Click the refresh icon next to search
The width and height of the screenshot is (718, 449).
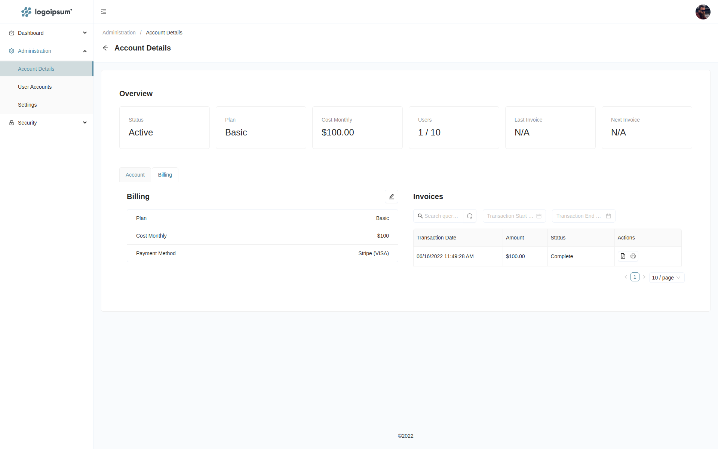pyautogui.click(x=470, y=216)
